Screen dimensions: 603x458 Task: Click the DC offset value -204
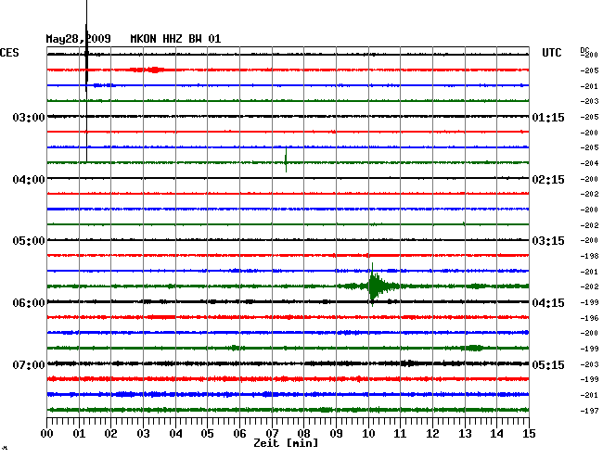point(589,163)
